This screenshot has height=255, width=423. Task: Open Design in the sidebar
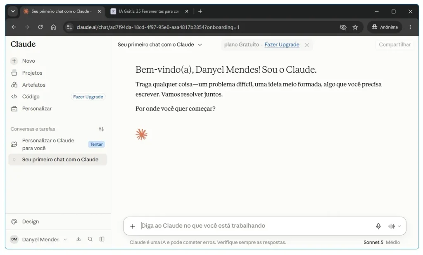click(x=31, y=222)
